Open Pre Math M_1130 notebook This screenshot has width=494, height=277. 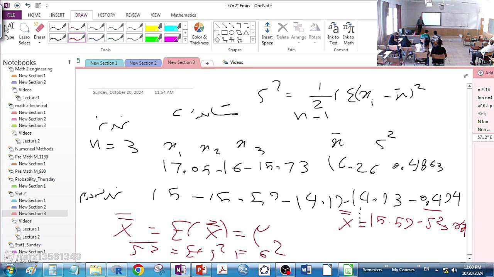(x=32, y=157)
